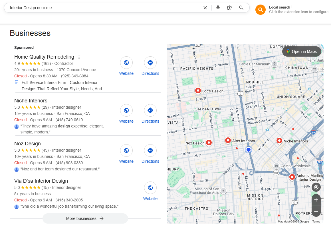Open the map in Google Maps
331x229 pixels.
coord(302,51)
